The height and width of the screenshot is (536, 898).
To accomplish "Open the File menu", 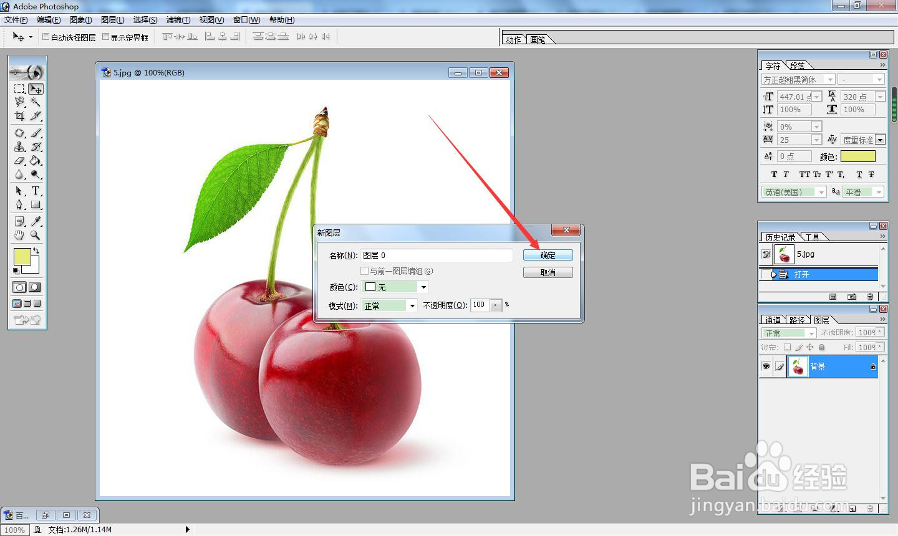I will point(16,20).
